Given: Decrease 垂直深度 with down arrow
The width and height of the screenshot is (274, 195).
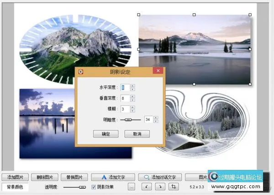Looking at the screenshot, I should tap(132, 100).
